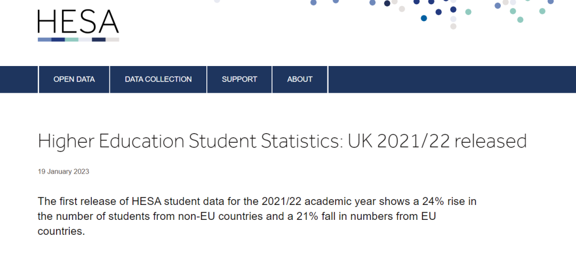Click the dark navy segment under logo letter A
This screenshot has width=576, height=255.
pos(99,39)
